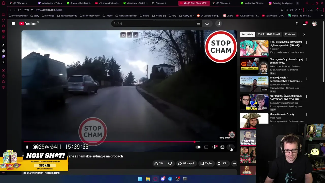Viewport: 325px width, 183px height.
Task: Open the Opera downloads icon
Action: click(316, 10)
